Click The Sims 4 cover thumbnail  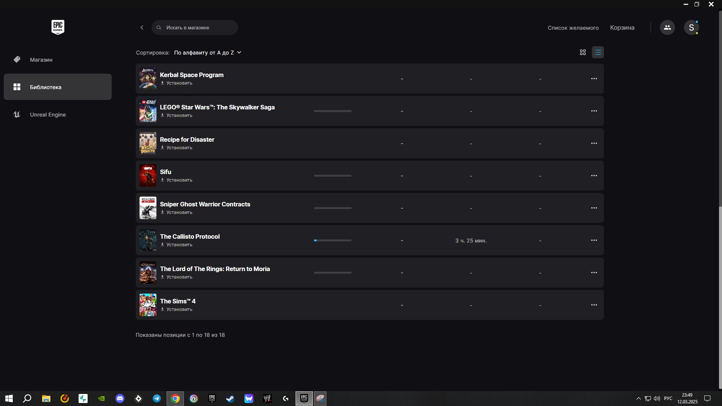[x=148, y=305]
